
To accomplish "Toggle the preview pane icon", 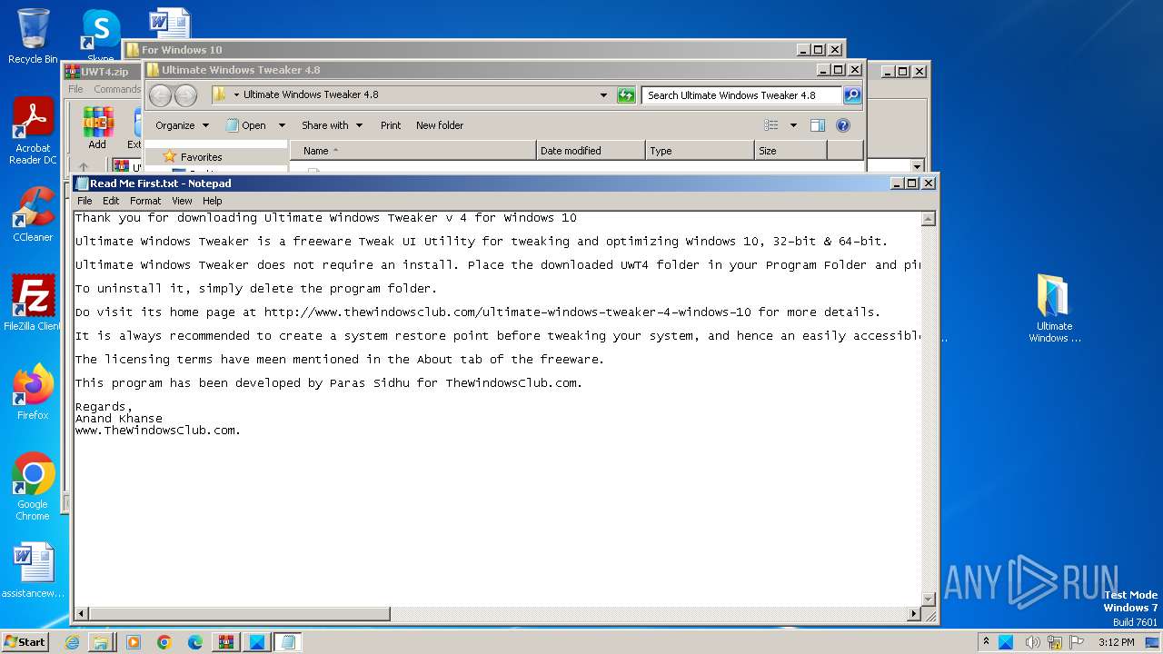I will click(x=818, y=125).
